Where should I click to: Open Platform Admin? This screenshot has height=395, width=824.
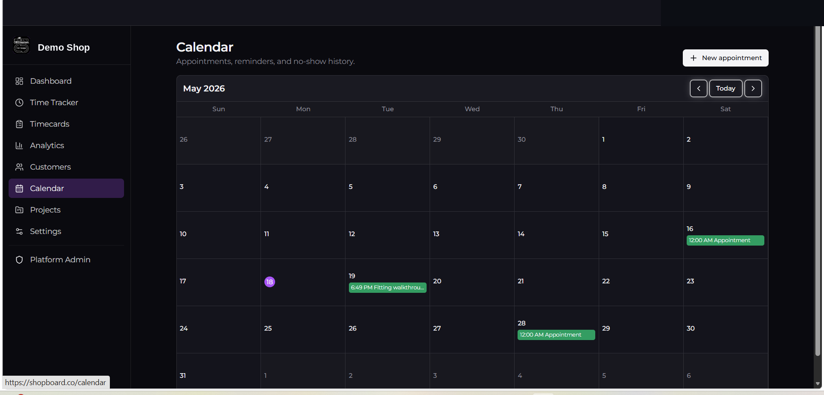coord(66,260)
